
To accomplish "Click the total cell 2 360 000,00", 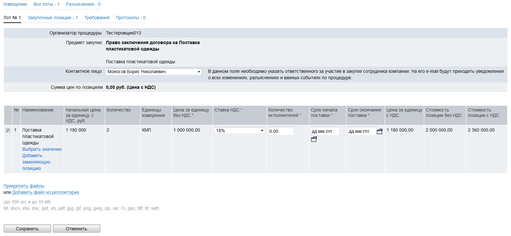I will coord(481,130).
